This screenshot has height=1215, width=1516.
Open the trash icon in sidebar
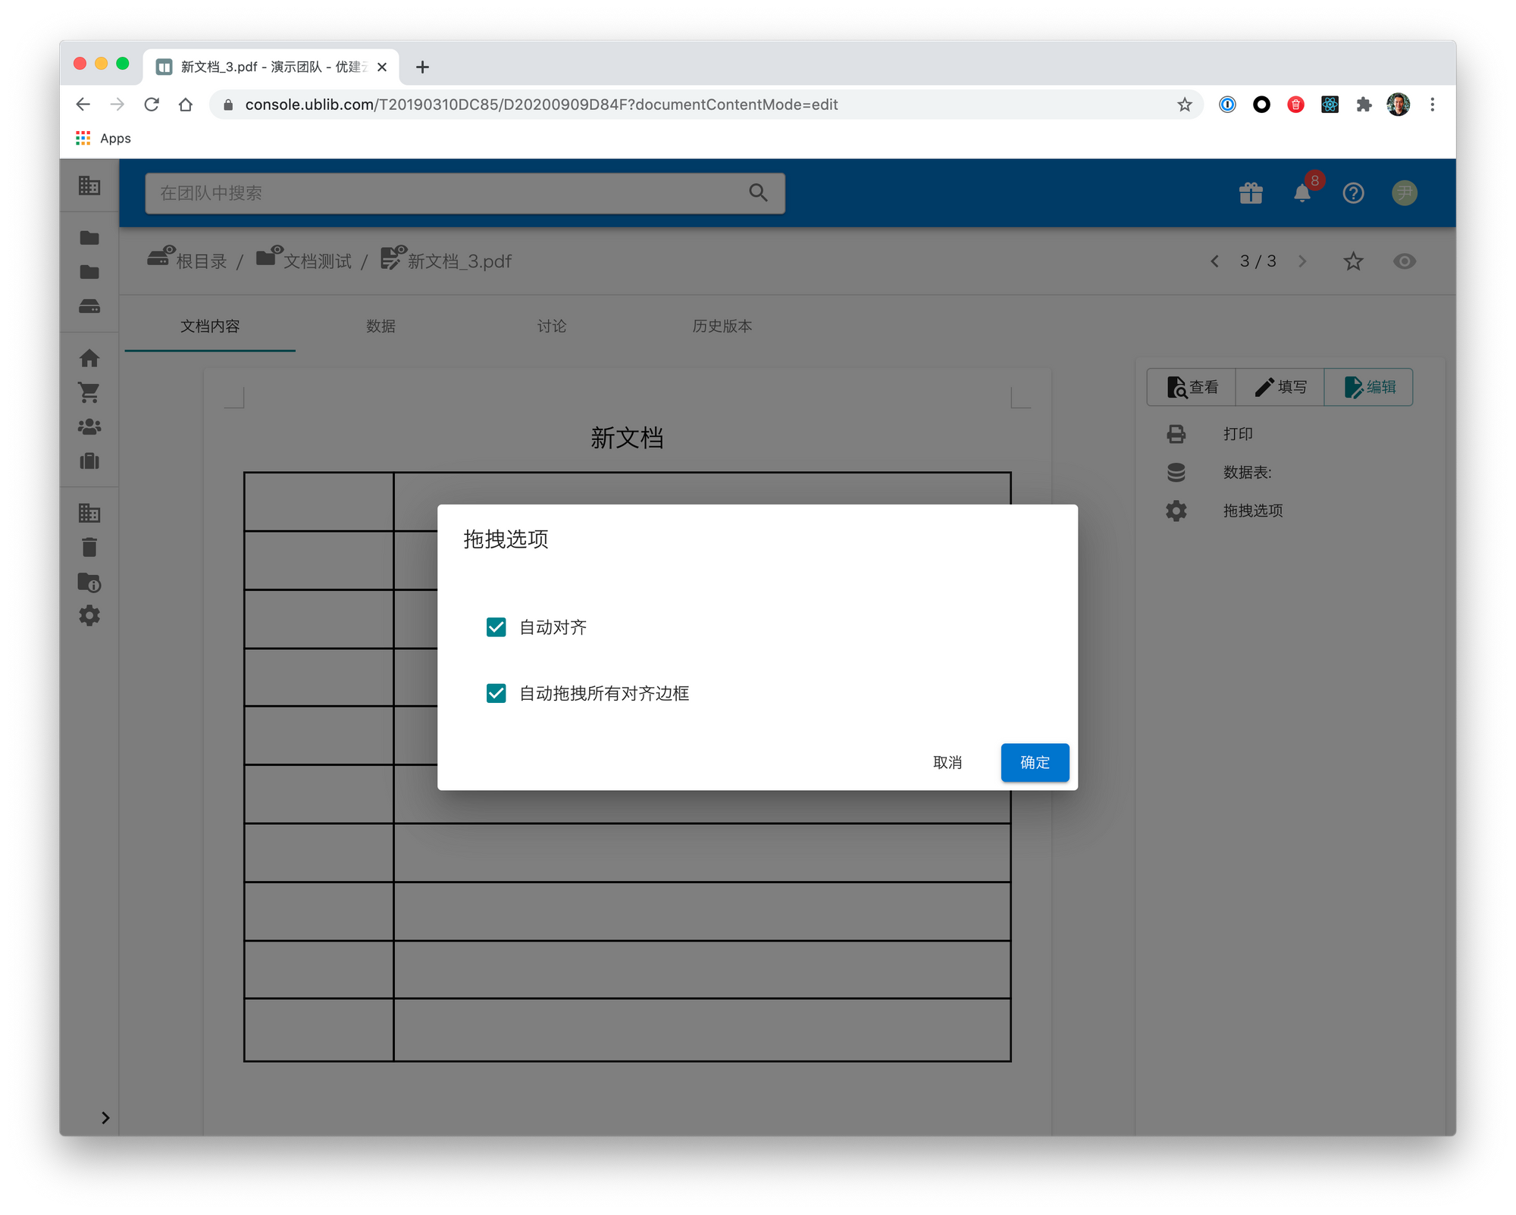89,547
